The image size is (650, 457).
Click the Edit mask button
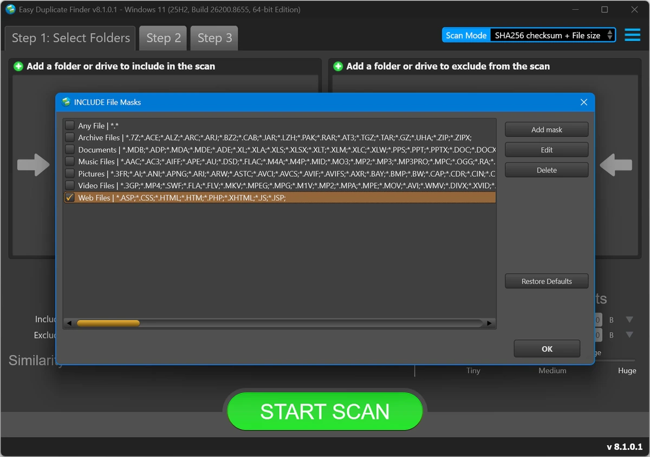click(547, 150)
